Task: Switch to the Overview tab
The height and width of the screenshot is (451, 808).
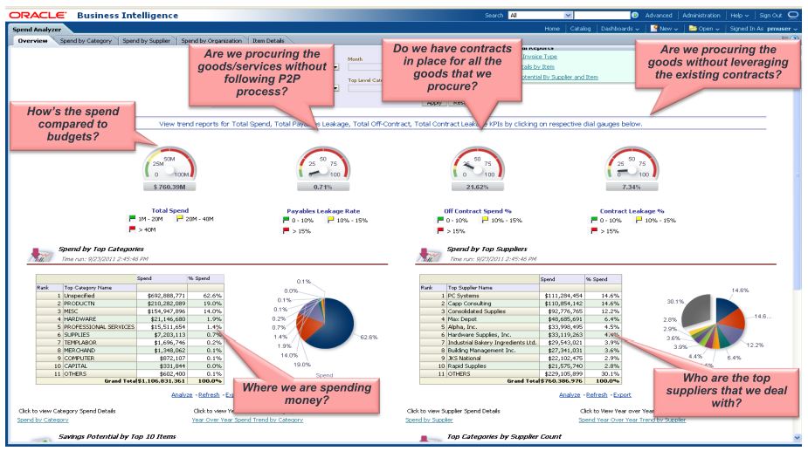Action: pyautogui.click(x=32, y=41)
